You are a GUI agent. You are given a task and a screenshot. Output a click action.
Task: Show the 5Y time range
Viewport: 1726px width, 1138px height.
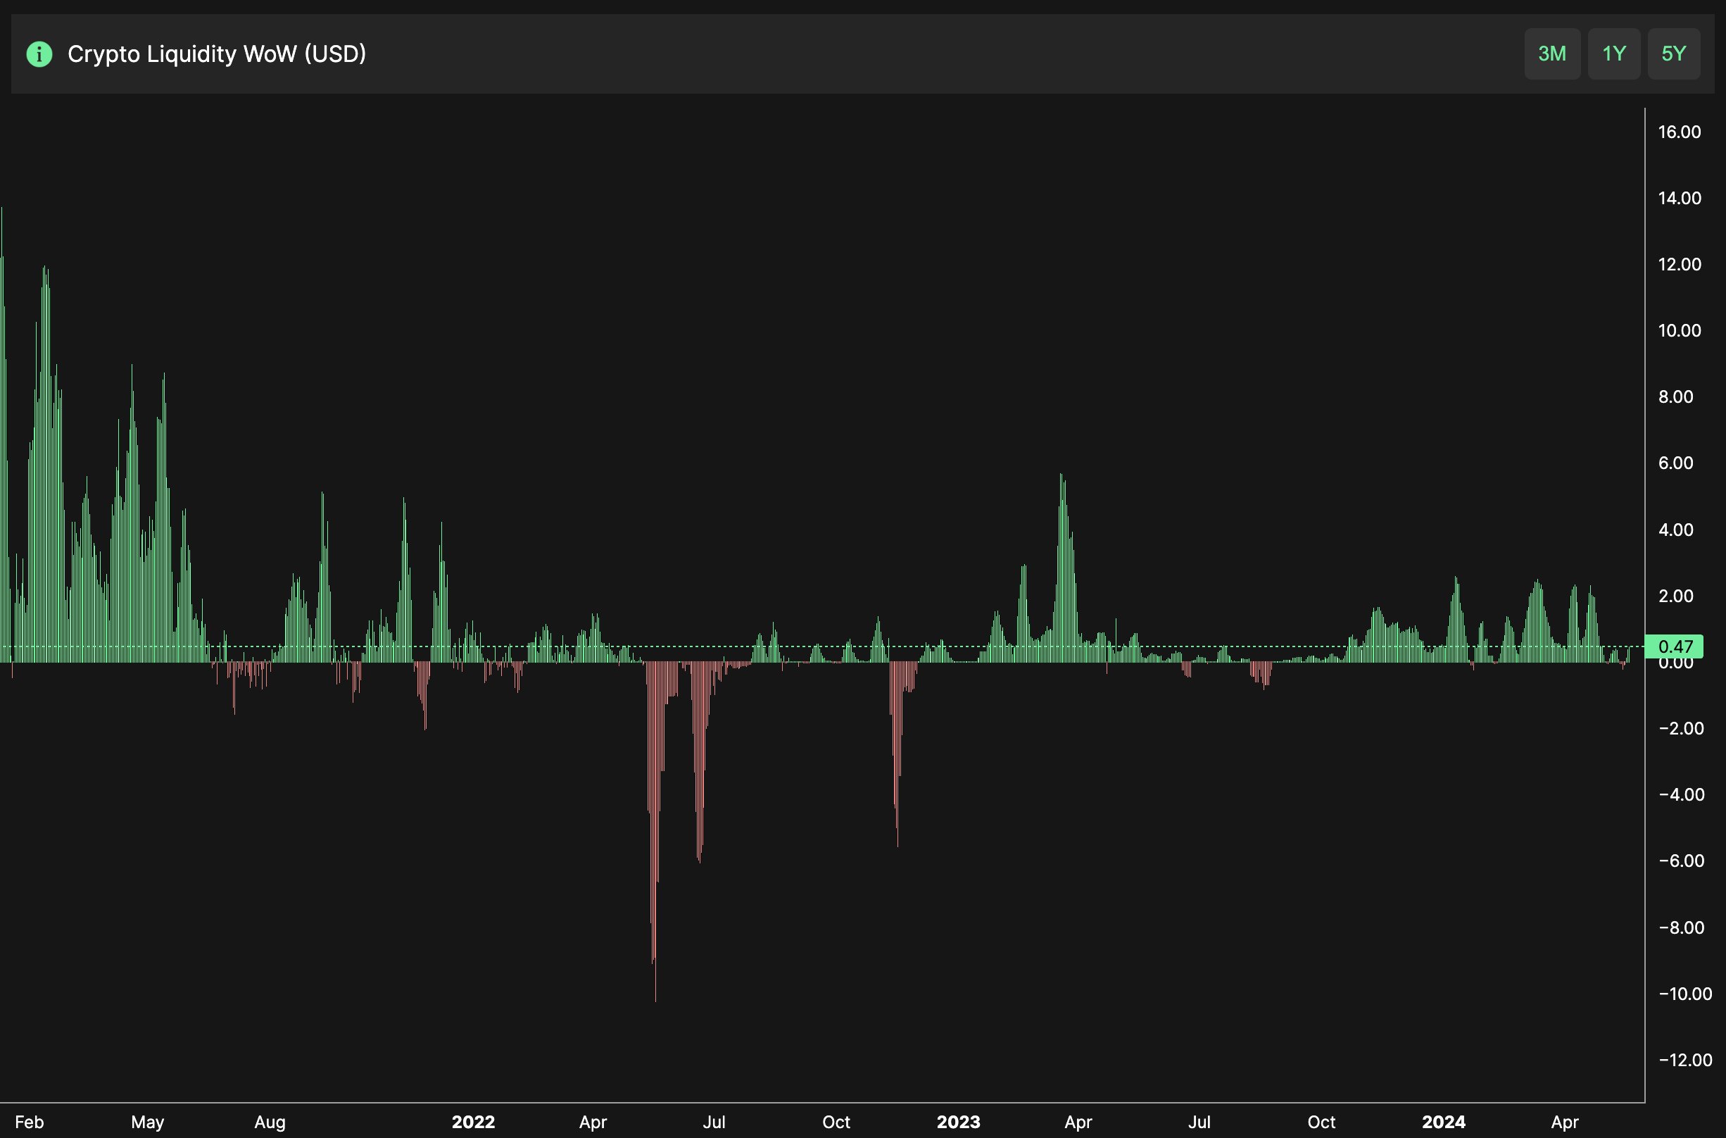click(x=1673, y=54)
